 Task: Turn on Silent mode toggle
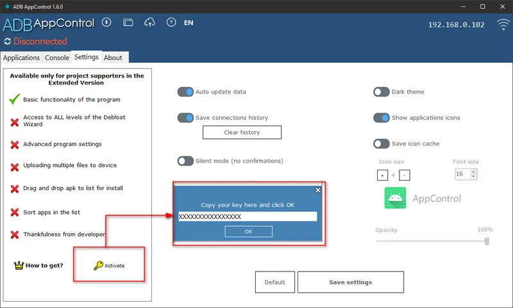(185, 161)
